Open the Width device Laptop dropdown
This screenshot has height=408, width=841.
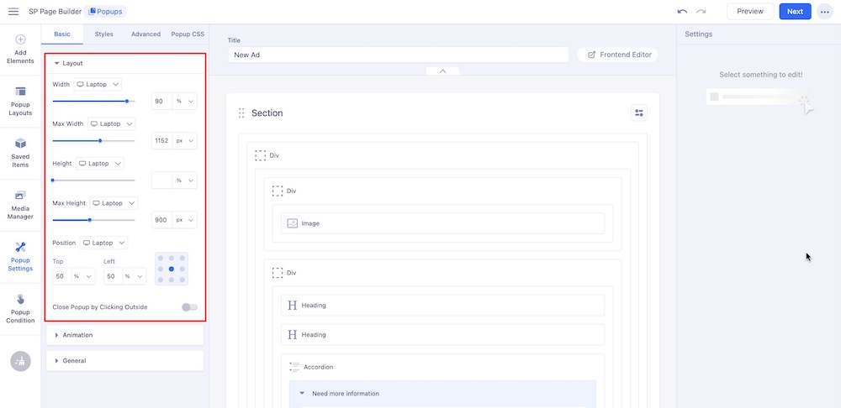(98, 84)
